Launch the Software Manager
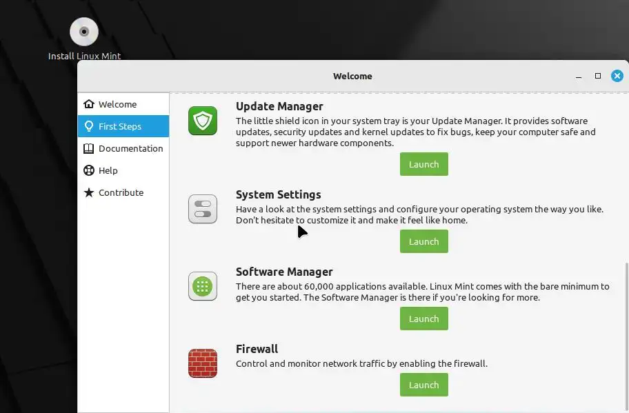629x413 pixels. pos(424,319)
